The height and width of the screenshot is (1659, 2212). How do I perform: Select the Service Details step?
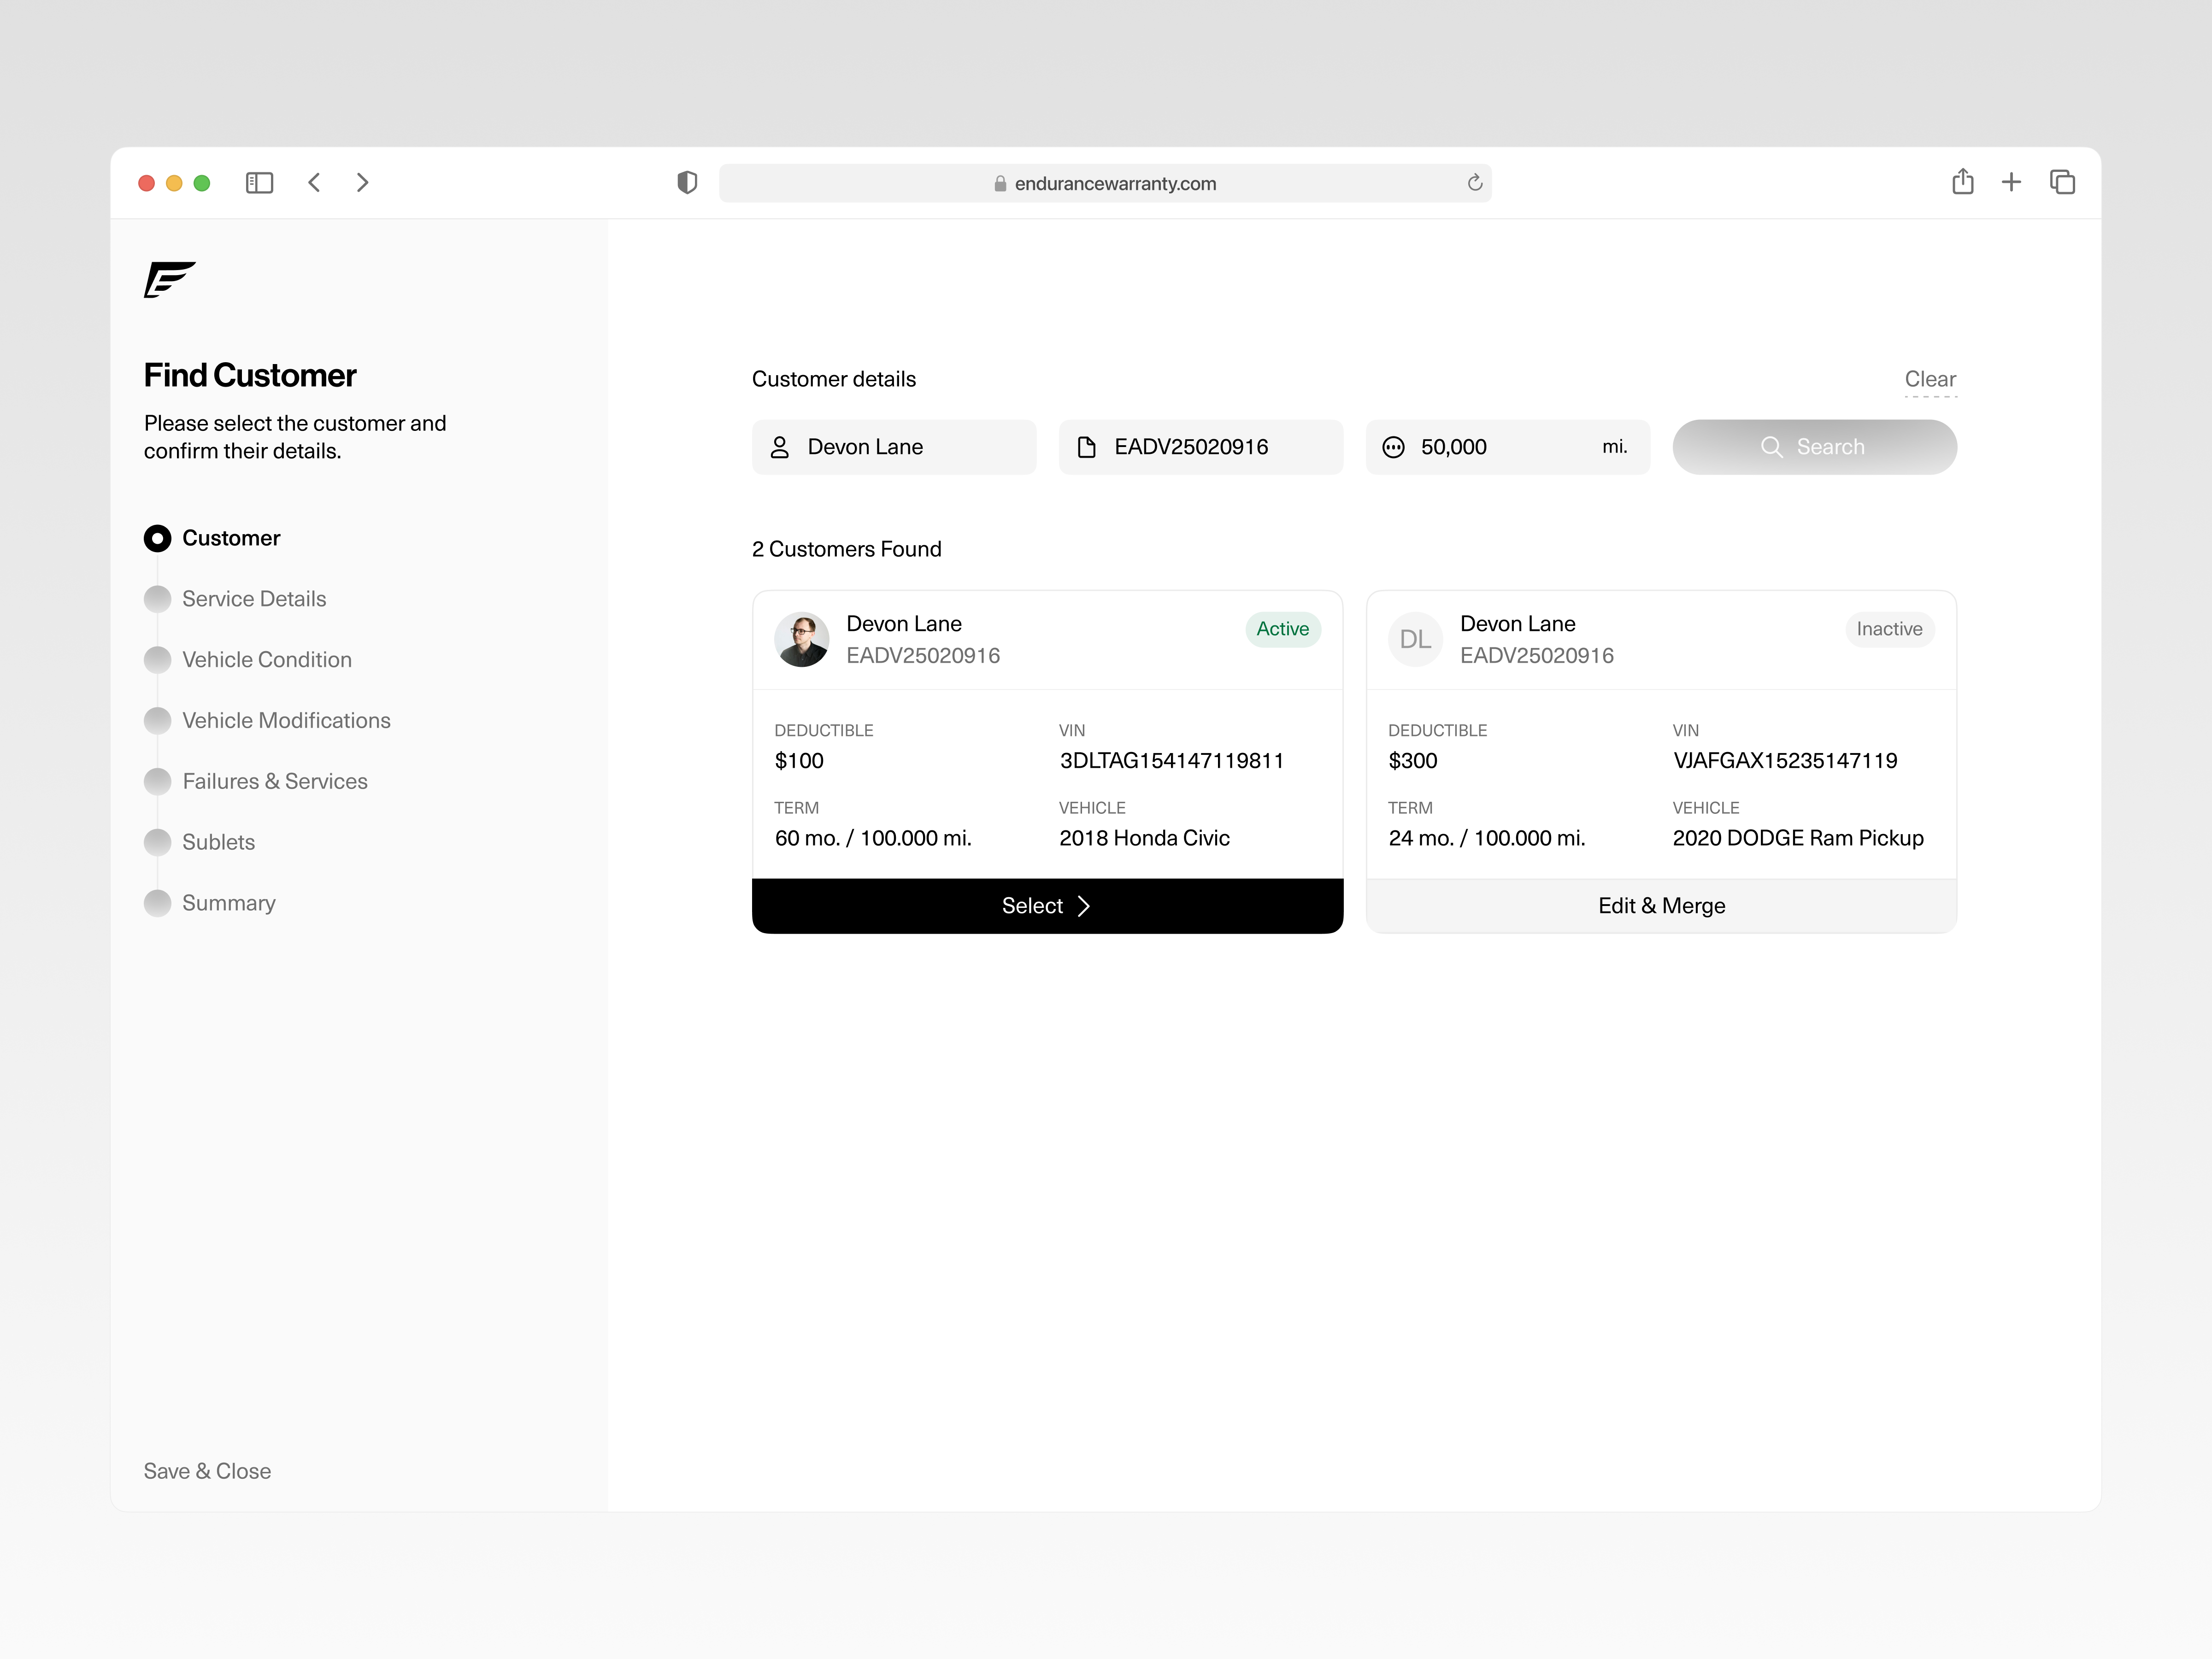click(x=254, y=599)
